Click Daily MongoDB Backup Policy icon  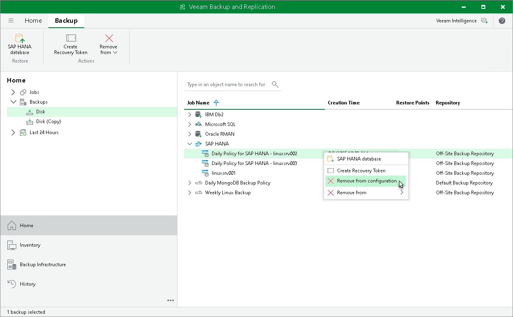coord(199,183)
